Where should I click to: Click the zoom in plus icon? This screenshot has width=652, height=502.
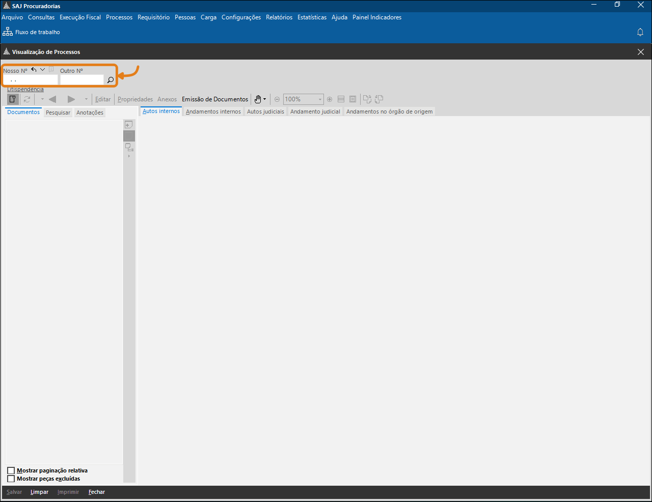[330, 99]
